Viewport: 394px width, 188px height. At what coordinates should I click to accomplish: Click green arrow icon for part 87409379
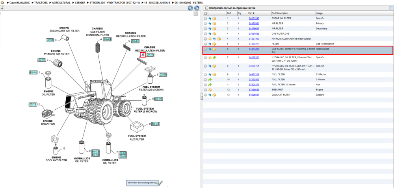pos(210,85)
